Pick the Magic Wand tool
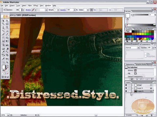The image size is (157, 117). pyautogui.click(x=3, y=24)
